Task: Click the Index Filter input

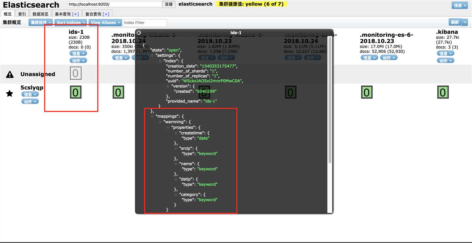Action: [x=145, y=23]
